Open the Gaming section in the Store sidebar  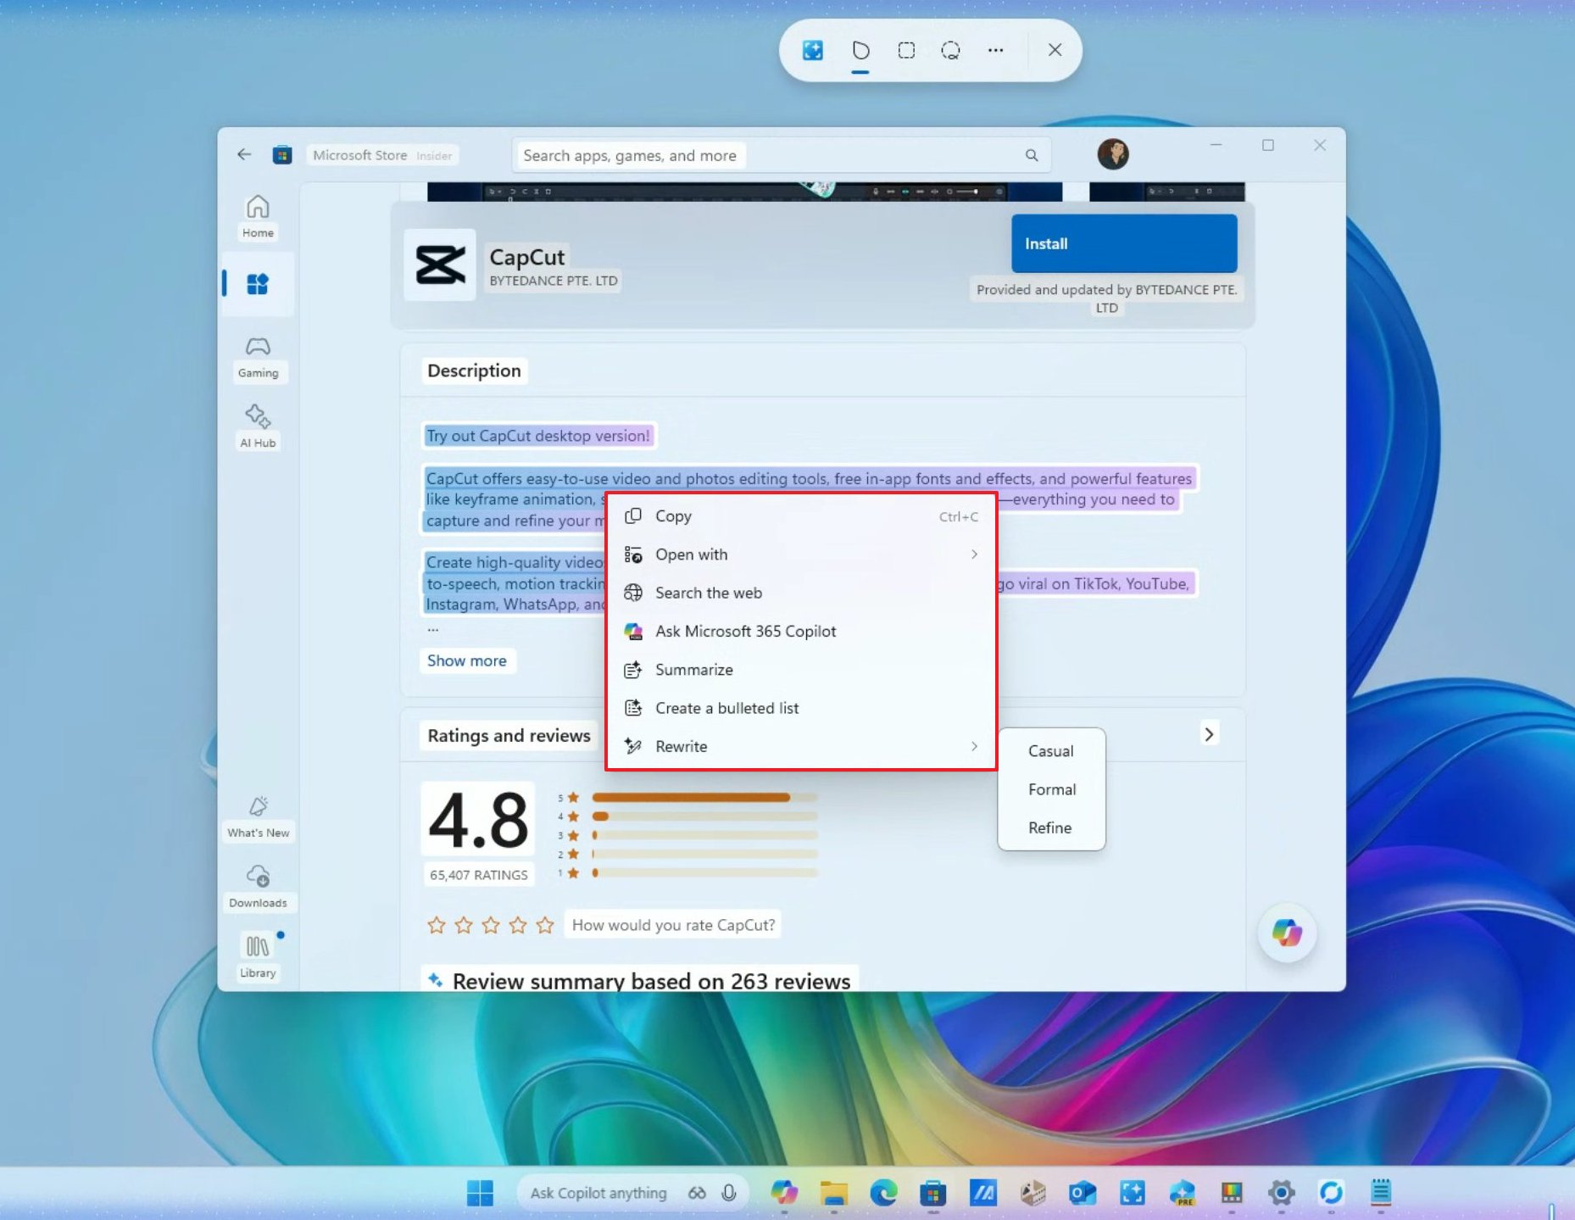coord(258,359)
